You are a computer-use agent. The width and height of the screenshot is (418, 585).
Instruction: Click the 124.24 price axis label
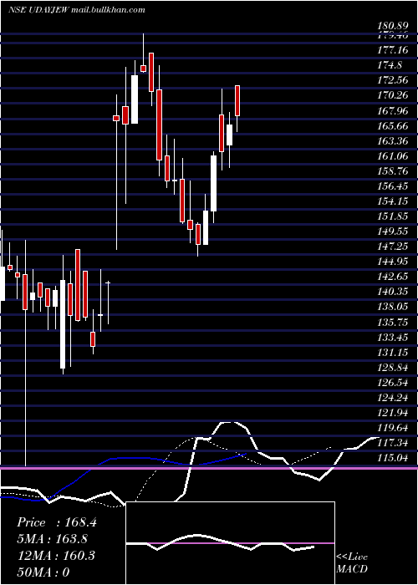tap(392, 398)
